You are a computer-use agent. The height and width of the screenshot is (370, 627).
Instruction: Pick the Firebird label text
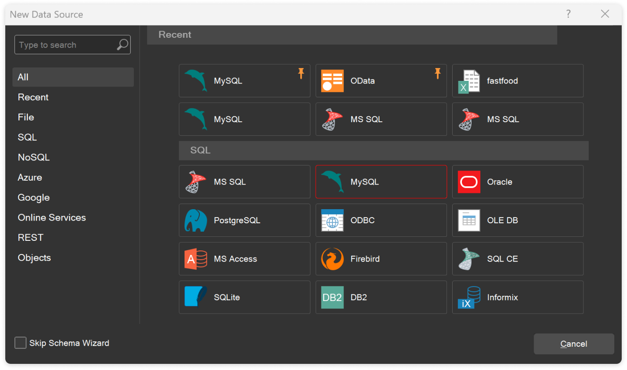pyautogui.click(x=365, y=259)
